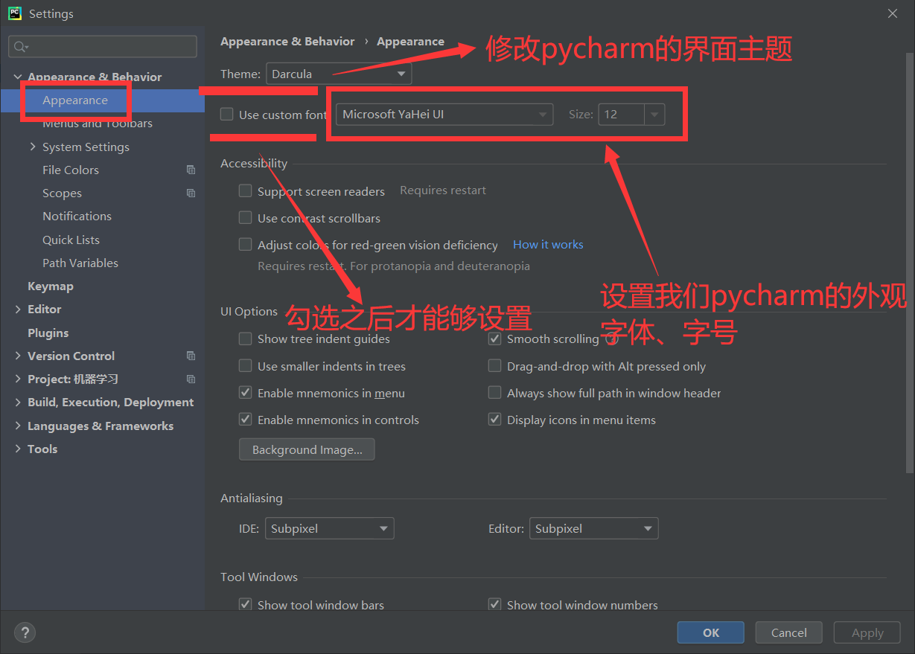Open the IDE antialiasing Subpixel dropdown

tap(384, 528)
